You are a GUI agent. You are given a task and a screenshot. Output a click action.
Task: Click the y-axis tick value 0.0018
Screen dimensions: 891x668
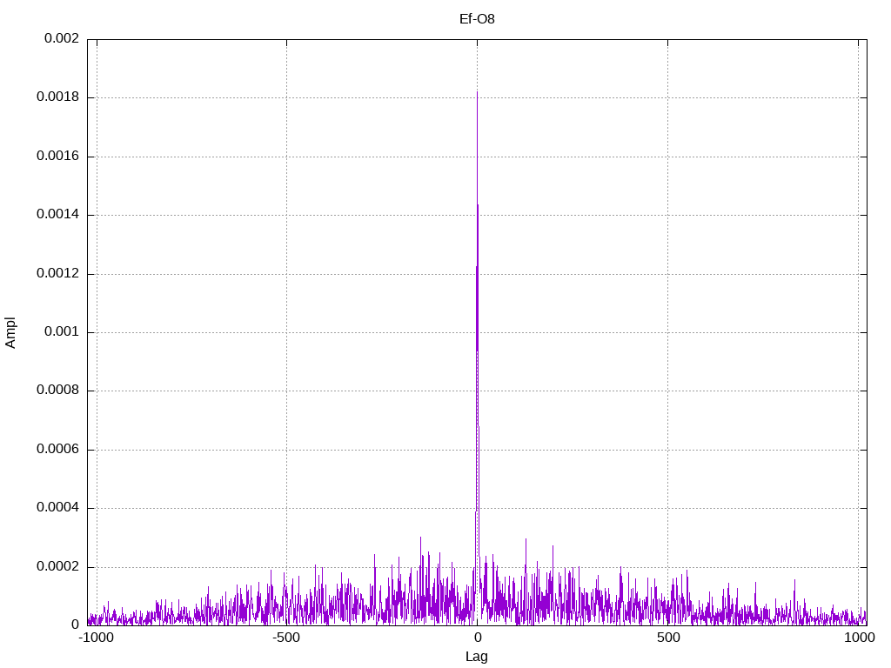pyautogui.click(x=57, y=97)
